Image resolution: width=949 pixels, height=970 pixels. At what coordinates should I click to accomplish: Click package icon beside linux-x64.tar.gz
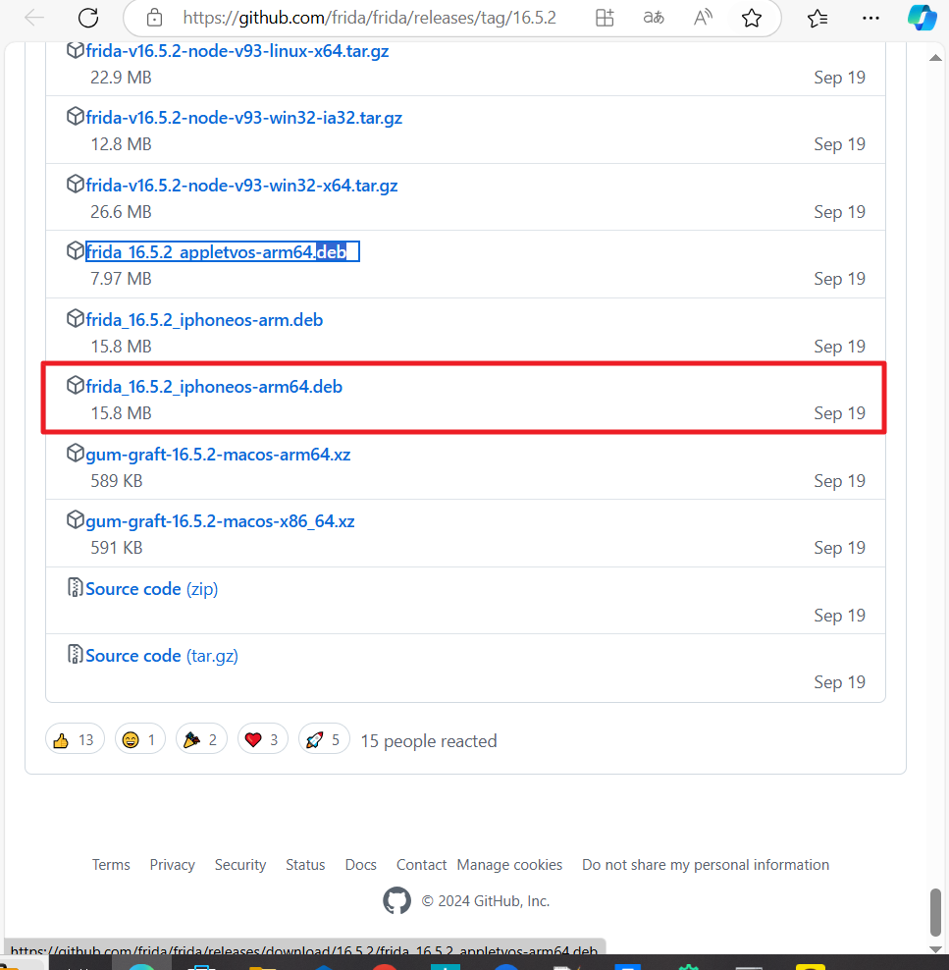tap(75, 50)
